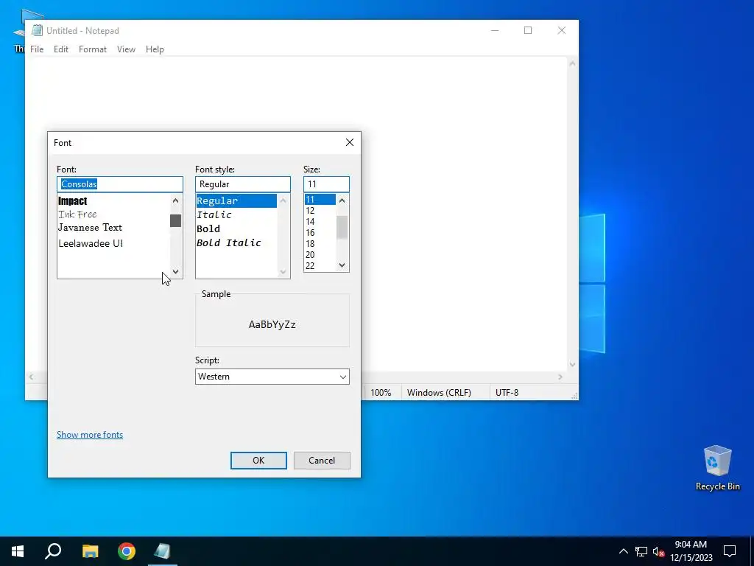Open Google Chrome from taskbar
This screenshot has width=754, height=566.
tap(127, 551)
